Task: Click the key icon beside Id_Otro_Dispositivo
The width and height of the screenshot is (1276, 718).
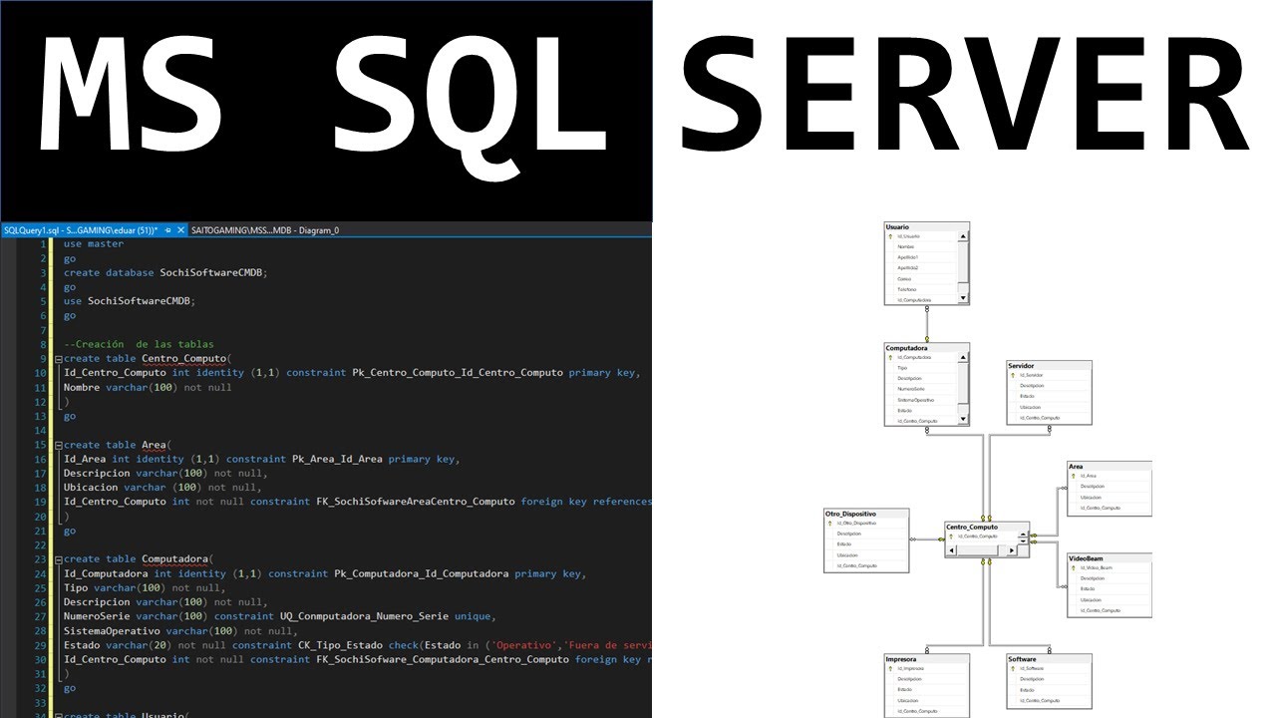Action: (829, 523)
